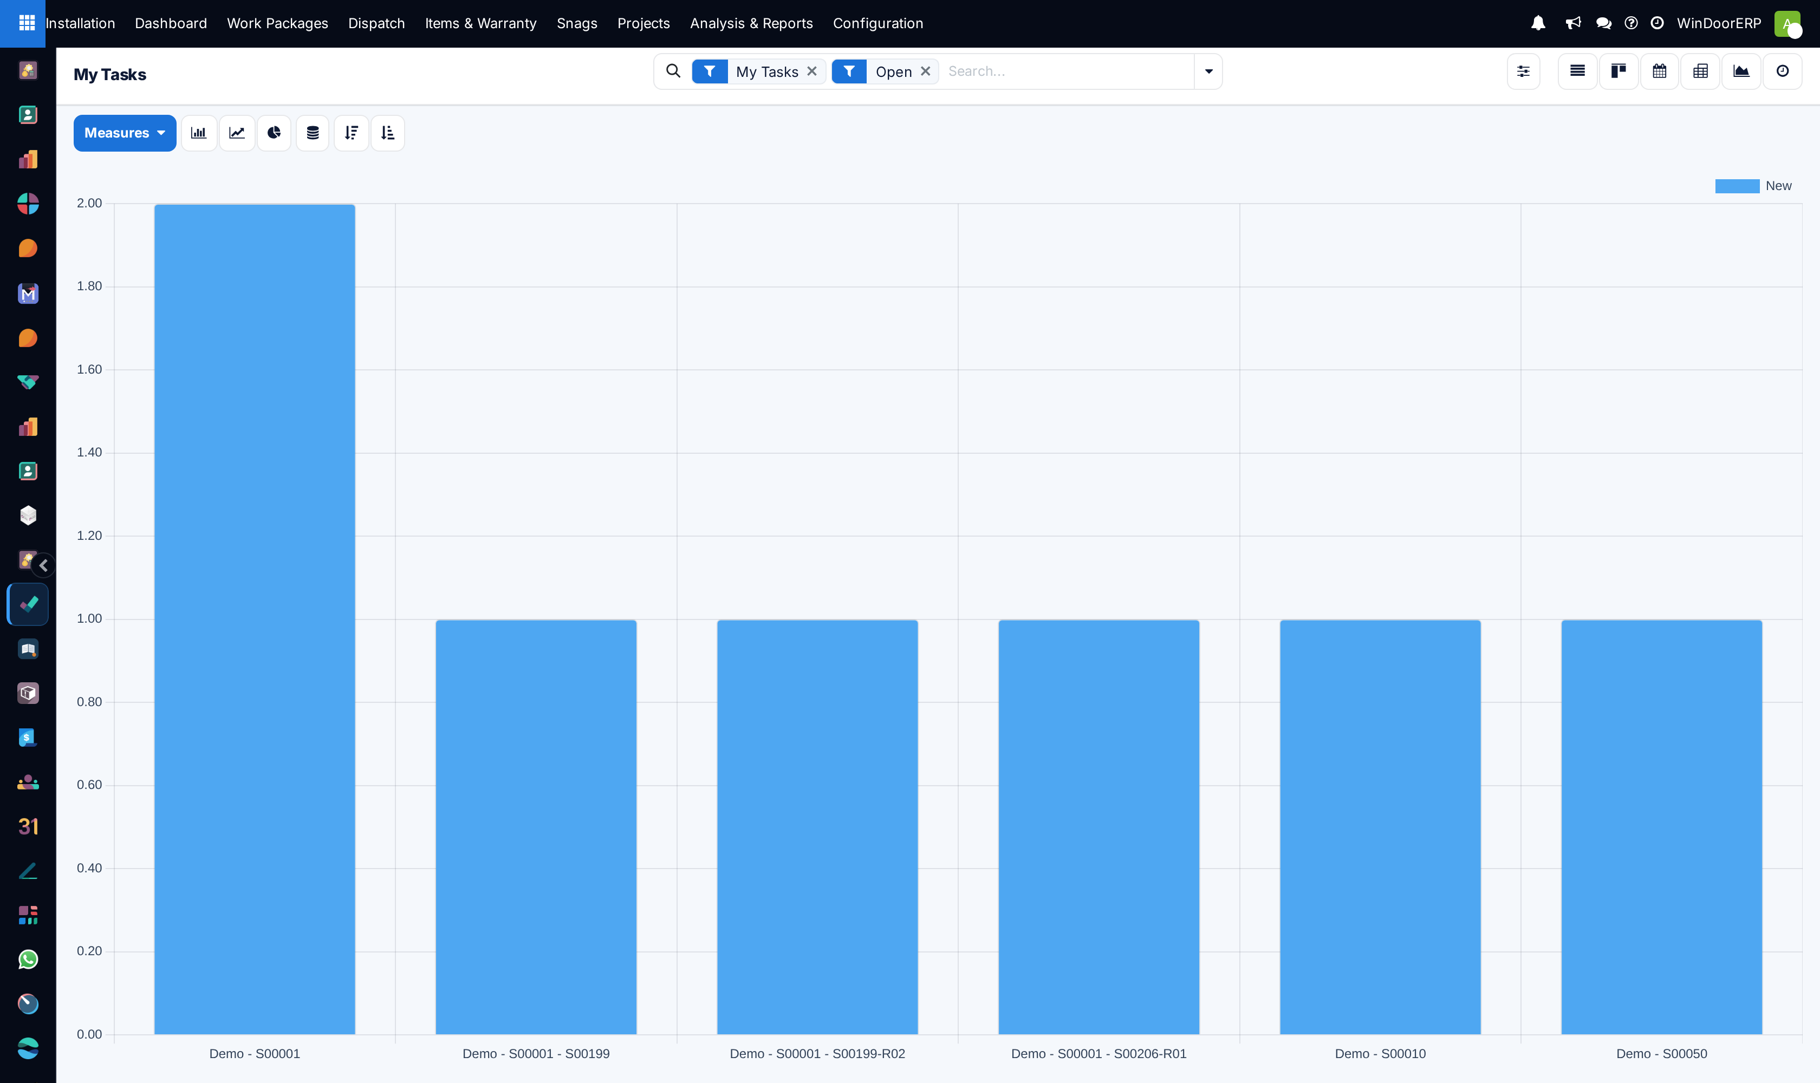This screenshot has height=1083, width=1820.
Task: Open the white cube app in sidebar
Action: click(x=28, y=515)
